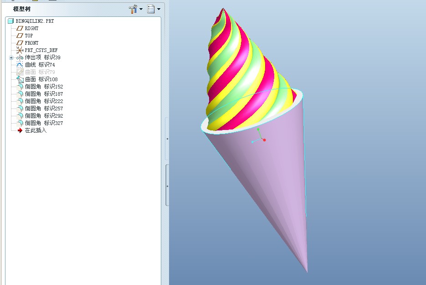The width and height of the screenshot is (426, 285).
Task: Click the 倒圆角 标识257 round icon
Action: [x=20, y=109]
